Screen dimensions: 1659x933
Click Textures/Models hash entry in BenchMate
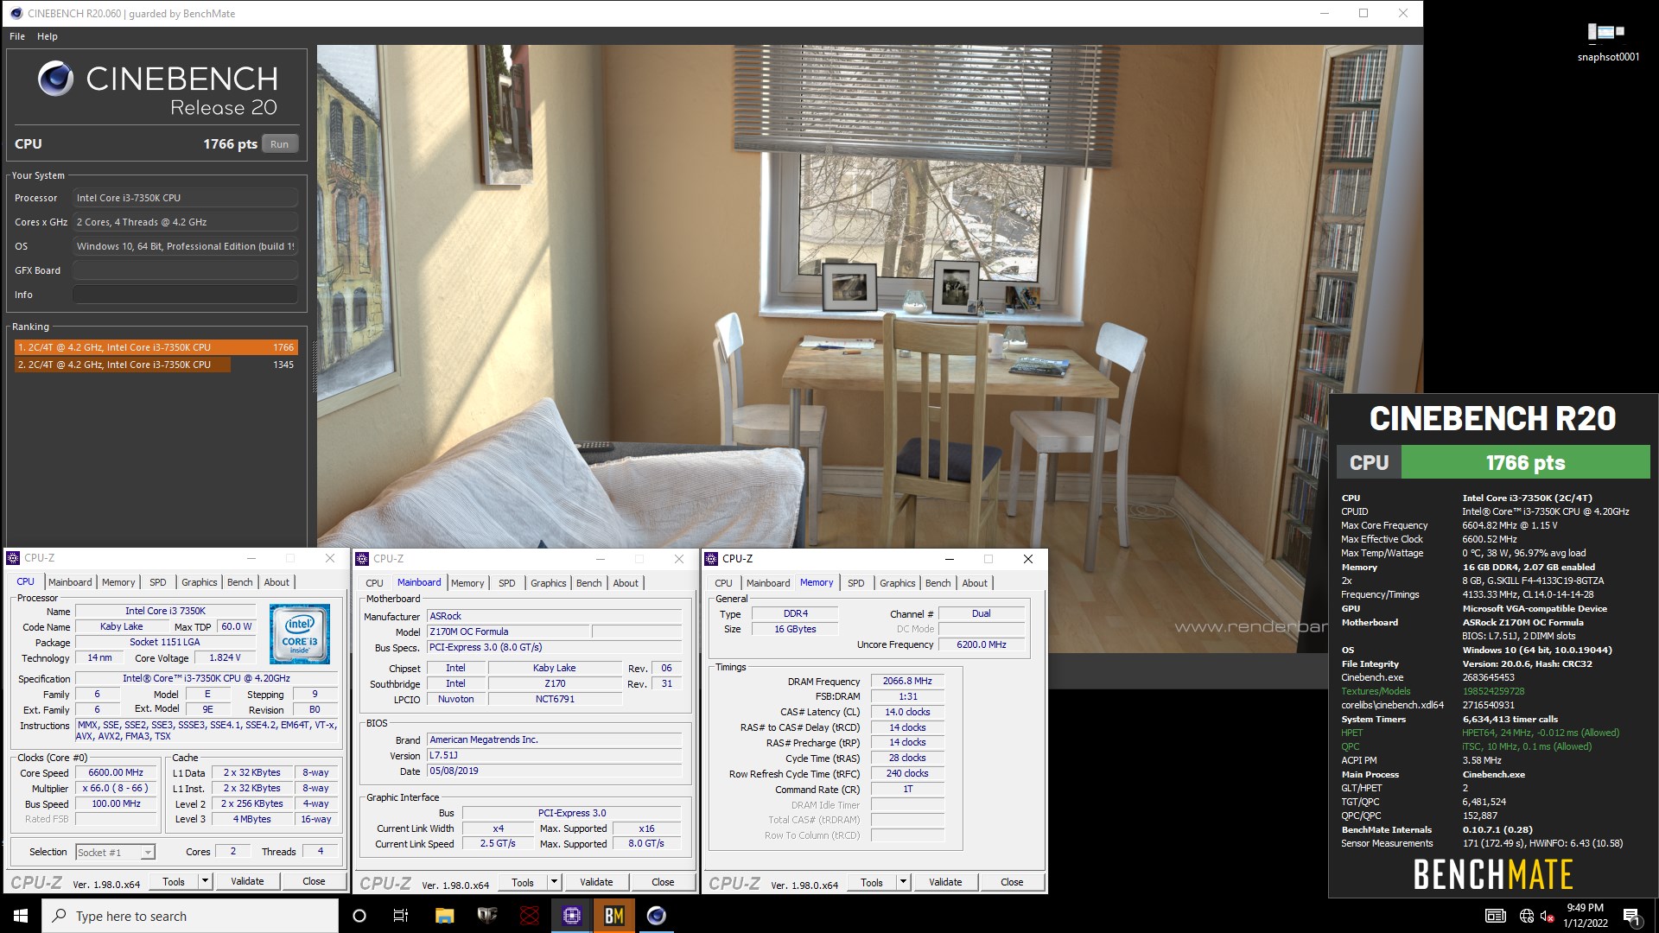[1433, 691]
